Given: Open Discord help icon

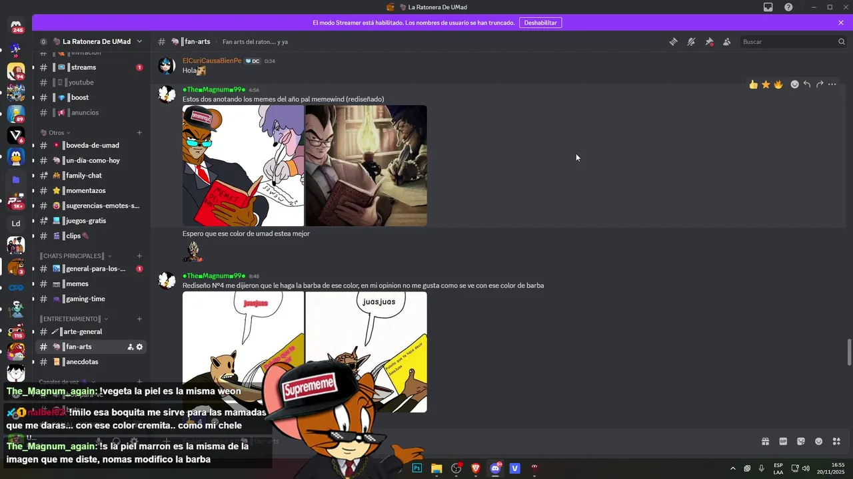Looking at the screenshot, I should point(788,7).
